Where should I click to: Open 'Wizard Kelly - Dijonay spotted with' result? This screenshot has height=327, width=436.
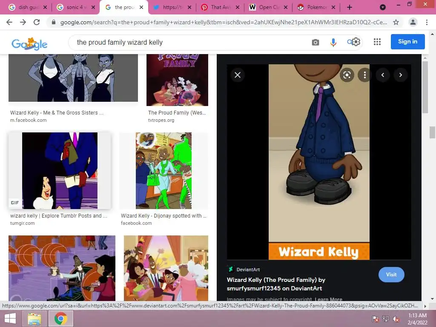coord(163,216)
